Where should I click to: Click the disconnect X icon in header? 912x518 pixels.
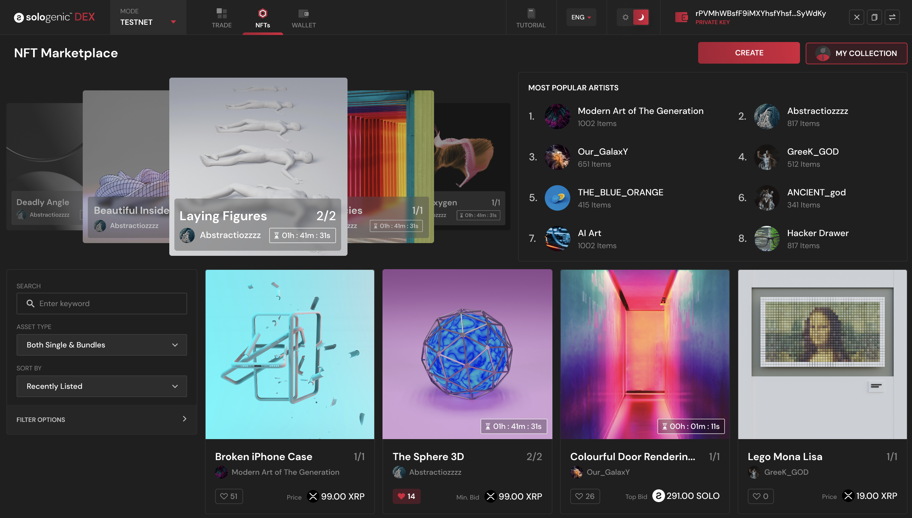coord(857,17)
